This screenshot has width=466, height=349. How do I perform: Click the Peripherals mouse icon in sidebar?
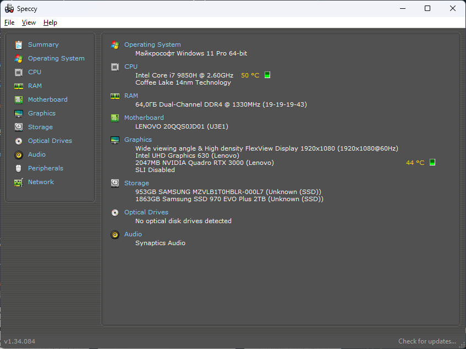point(18,168)
